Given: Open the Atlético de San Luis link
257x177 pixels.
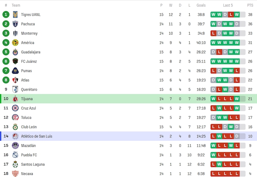Looking at the screenshot, I should pyautogui.click(x=37, y=136).
